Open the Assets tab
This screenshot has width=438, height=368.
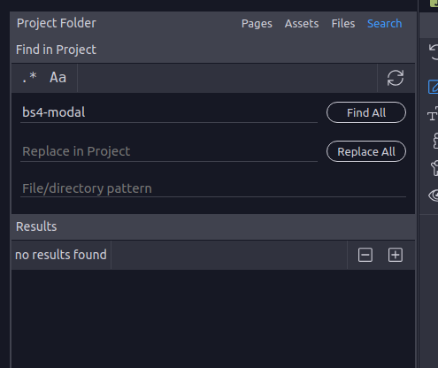click(302, 24)
